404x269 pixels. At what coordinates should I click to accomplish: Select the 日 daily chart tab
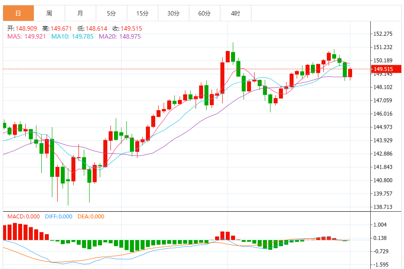pos(18,13)
